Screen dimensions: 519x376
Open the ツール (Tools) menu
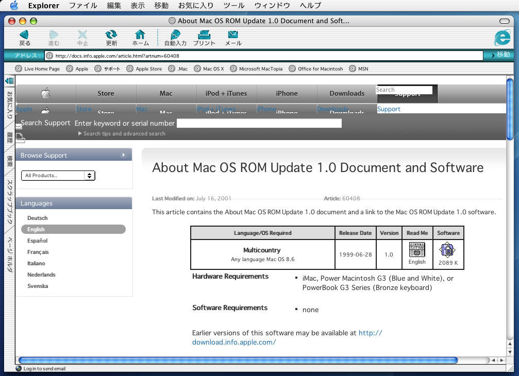(x=233, y=5)
